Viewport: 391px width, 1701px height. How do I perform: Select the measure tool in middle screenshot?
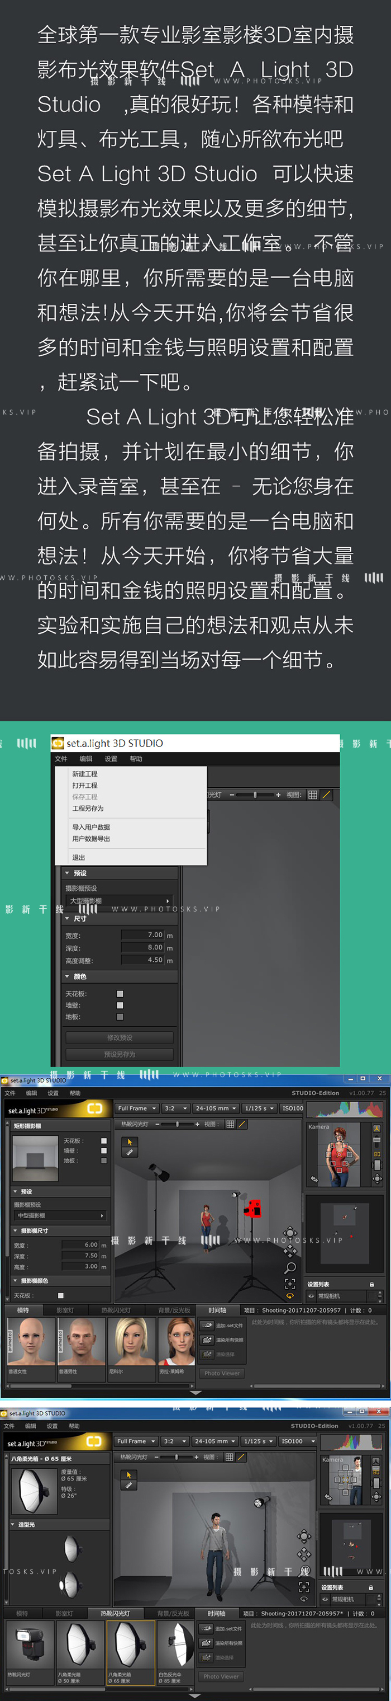coord(129,1152)
